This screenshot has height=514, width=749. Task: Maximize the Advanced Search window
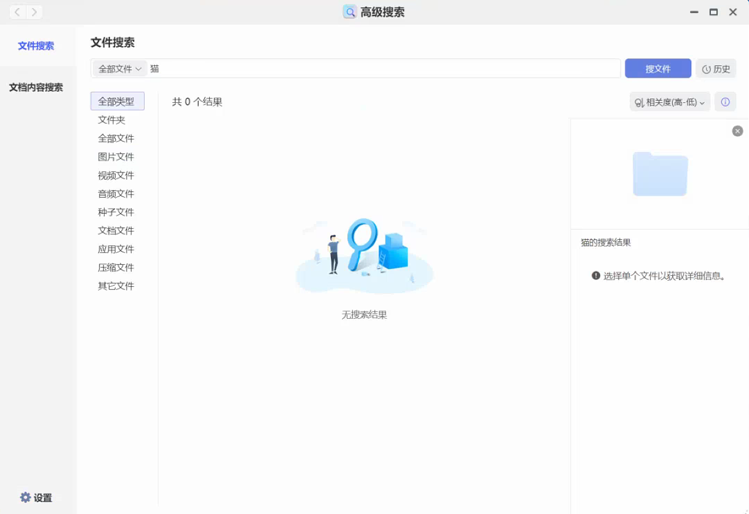[x=713, y=12]
